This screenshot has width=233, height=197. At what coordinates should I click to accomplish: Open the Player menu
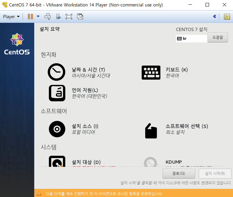coord(11,16)
